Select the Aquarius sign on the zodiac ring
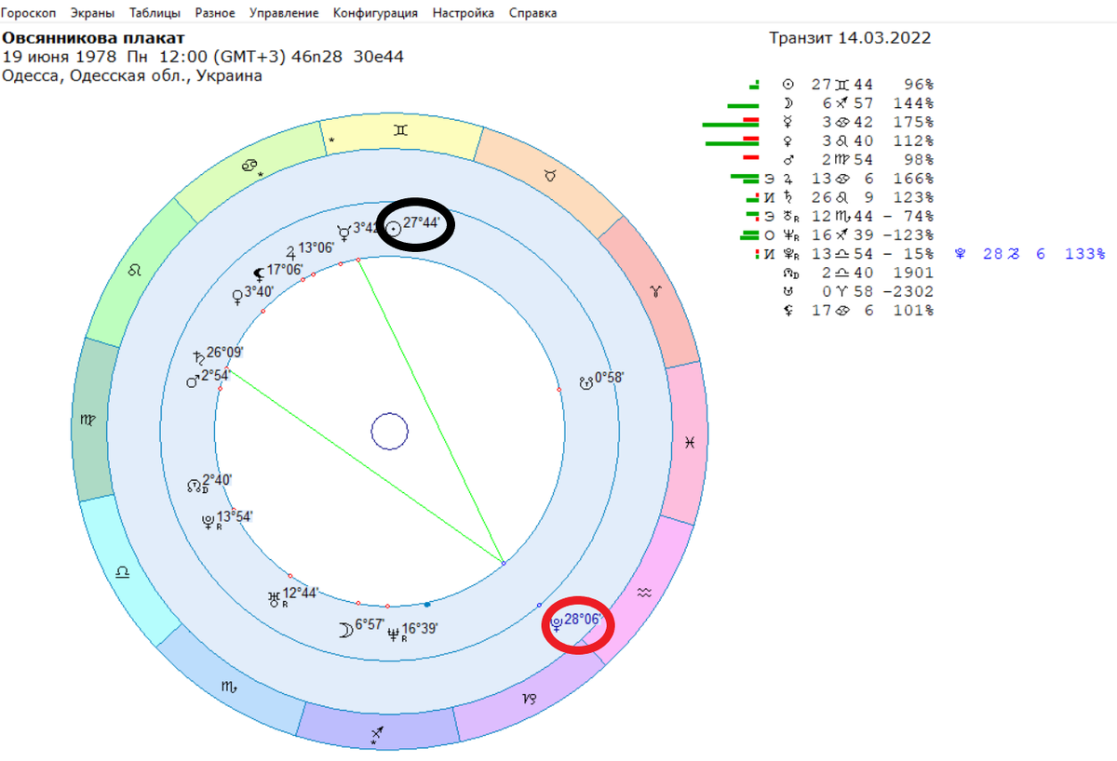Image resolution: width=1117 pixels, height=761 pixels. (642, 593)
